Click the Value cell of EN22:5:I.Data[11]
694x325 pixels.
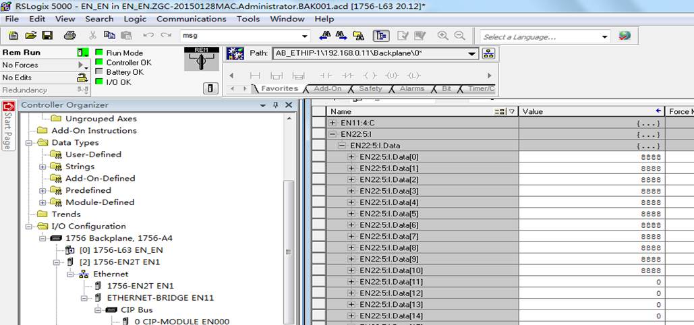point(591,282)
